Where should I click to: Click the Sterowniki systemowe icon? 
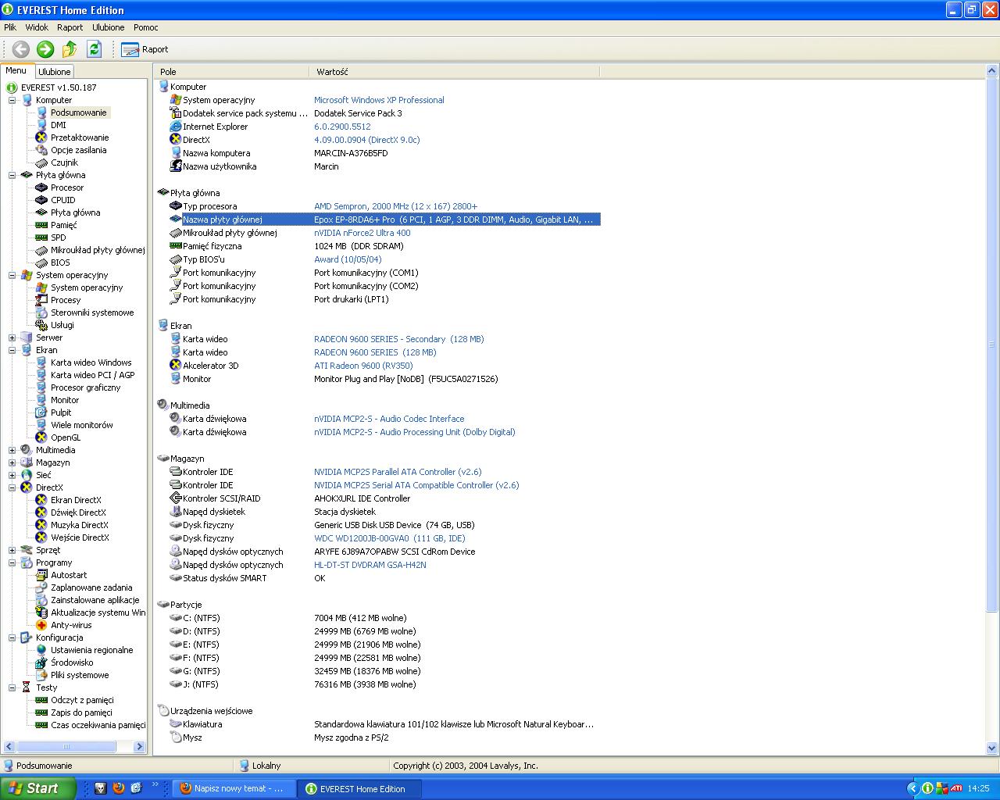coord(41,312)
